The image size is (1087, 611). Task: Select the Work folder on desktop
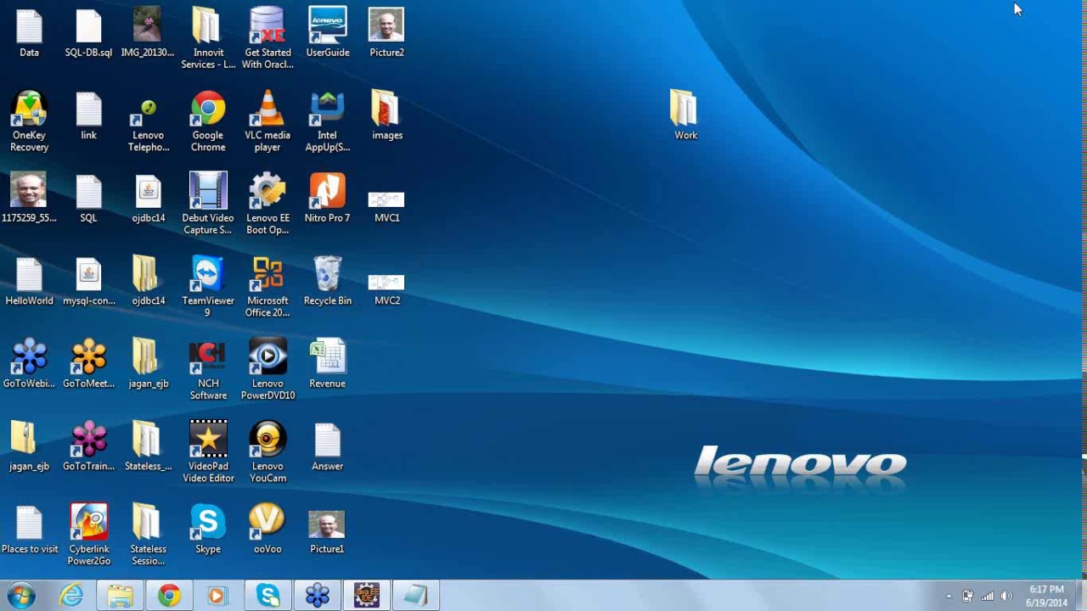point(684,115)
